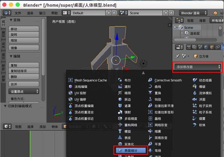Screen dimensions: 224x157
Task: Click the 精简 decimate modifier icon
Action: pyautogui.click(x=120, y=93)
